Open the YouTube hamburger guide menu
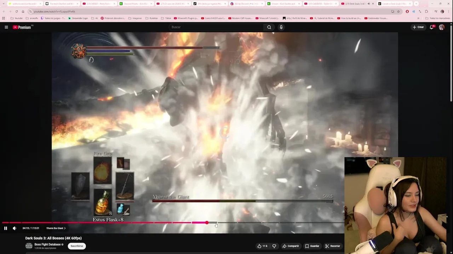 pyautogui.click(x=6, y=27)
